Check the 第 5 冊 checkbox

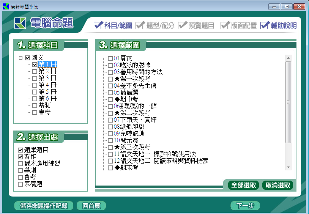click(x=35, y=92)
